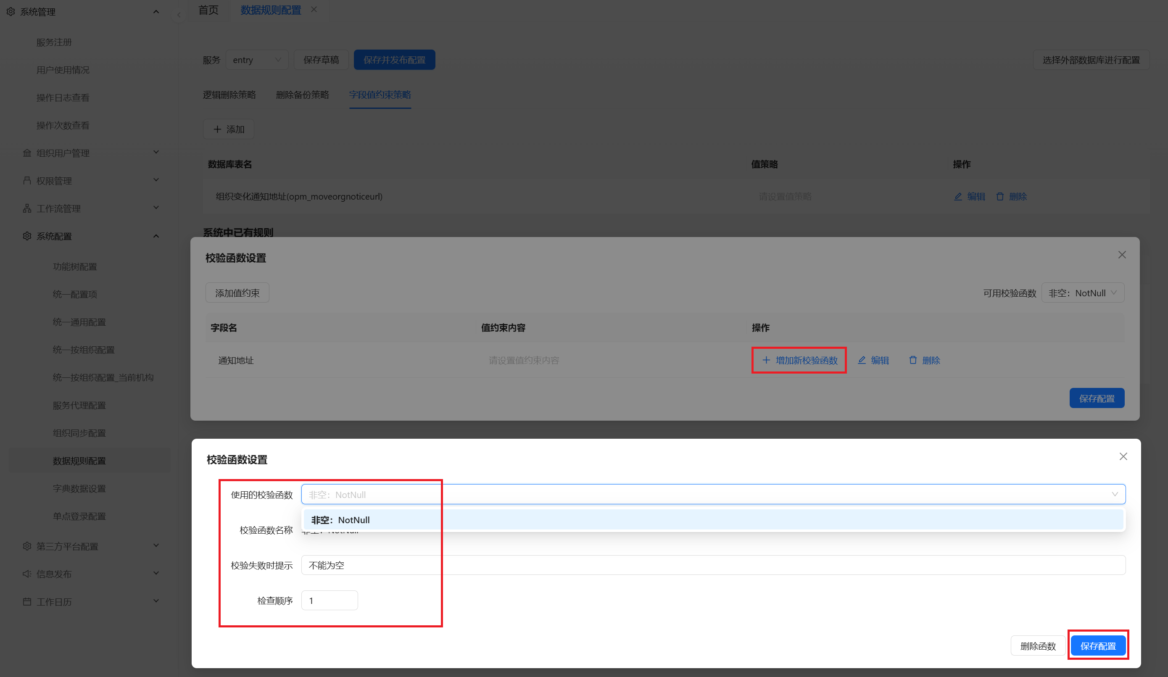Click 保存配置 in upper dialog
Screen dimensions: 1168x677
pos(1097,398)
